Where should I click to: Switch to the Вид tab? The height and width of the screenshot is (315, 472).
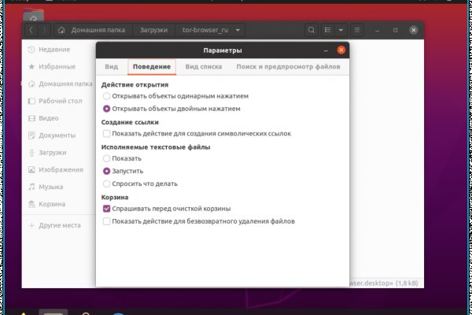pyautogui.click(x=112, y=67)
